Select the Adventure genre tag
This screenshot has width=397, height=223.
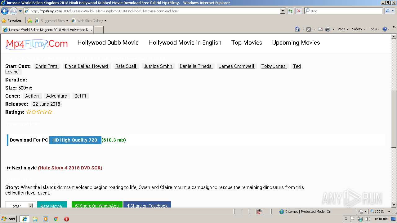pos(57,96)
